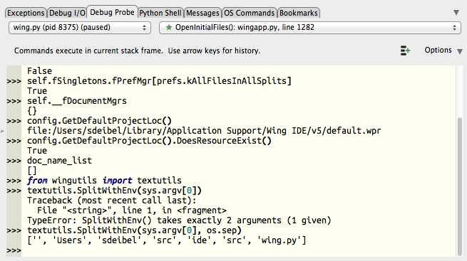Open the Python Shell tab
The height and width of the screenshot is (261, 467).
coord(160,13)
